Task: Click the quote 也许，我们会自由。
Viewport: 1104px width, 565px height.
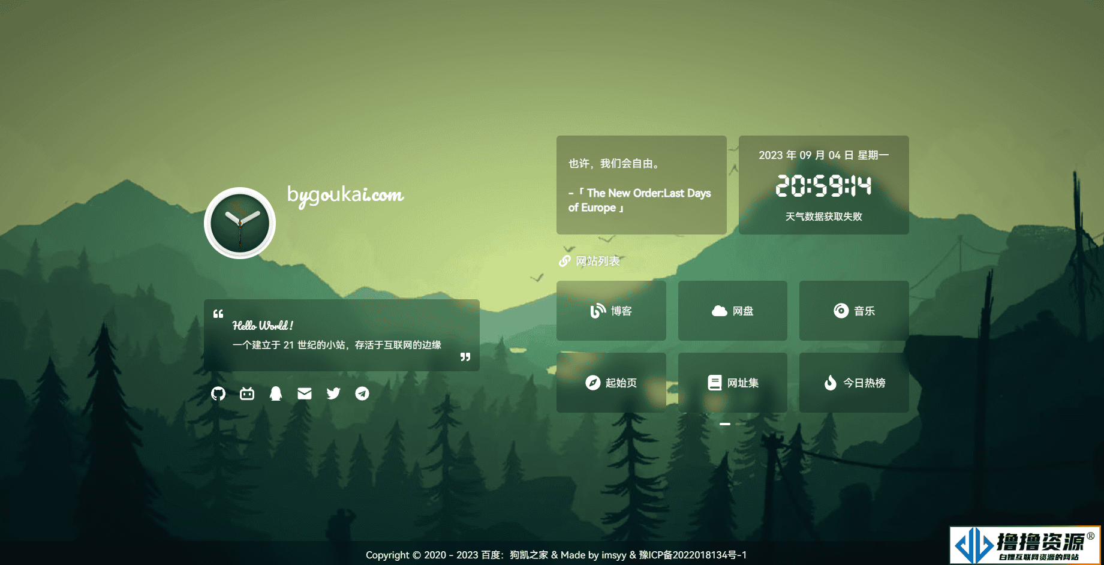Action: click(615, 163)
